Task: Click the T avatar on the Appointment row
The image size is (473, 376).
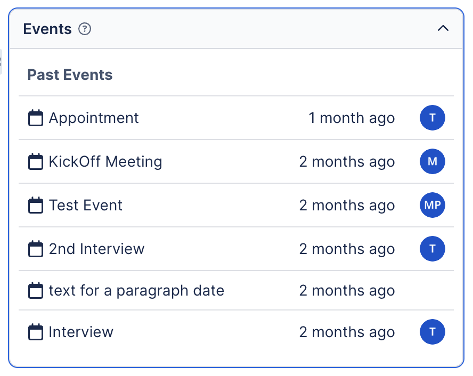Action: pos(433,118)
